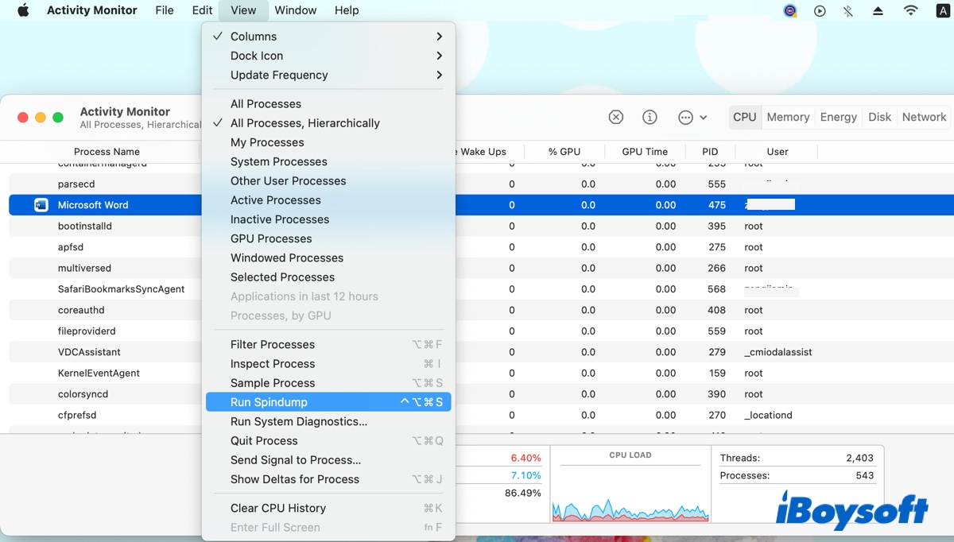
Task: Switch to the Network tab
Action: [924, 117]
